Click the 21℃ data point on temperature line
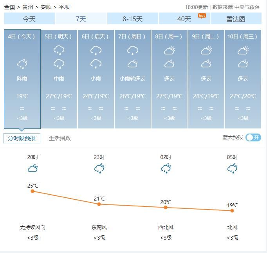 pyautogui.click(x=99, y=204)
